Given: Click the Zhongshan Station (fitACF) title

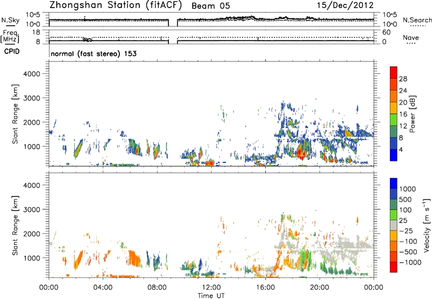Looking at the screenshot, I should [x=116, y=5].
